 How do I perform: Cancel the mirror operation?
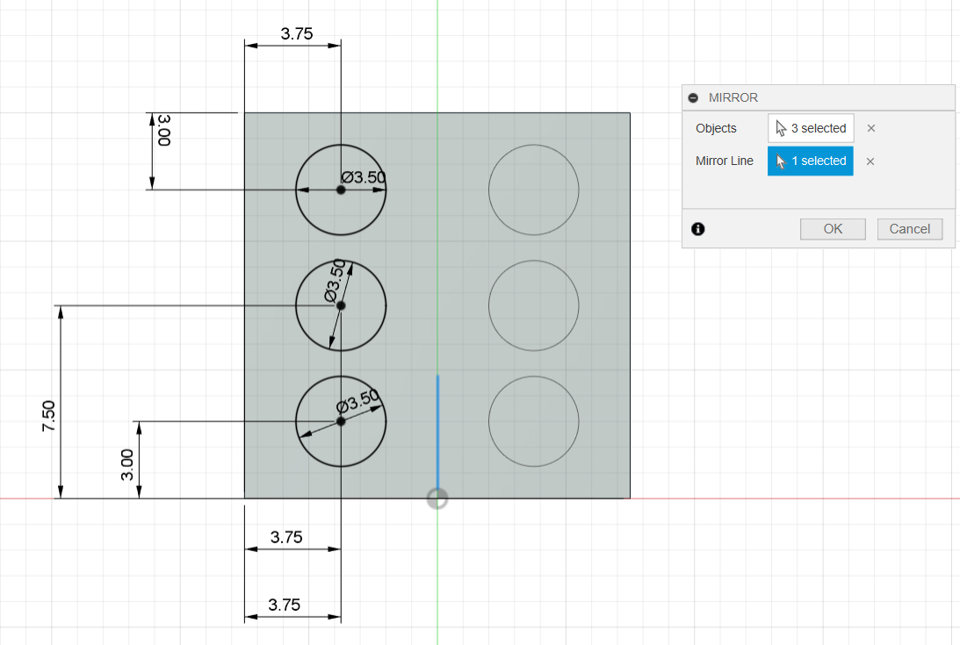909,229
